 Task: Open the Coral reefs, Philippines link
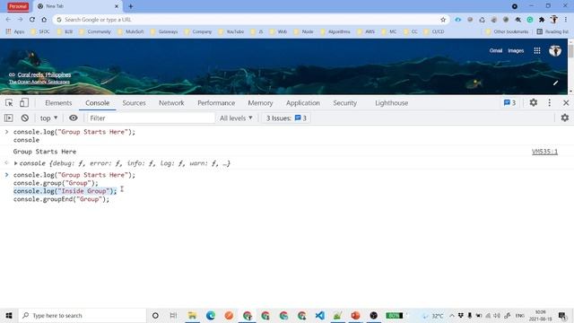44,74
